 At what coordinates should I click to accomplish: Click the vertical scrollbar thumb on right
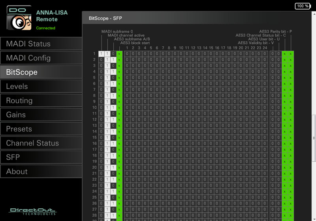click(314, 138)
